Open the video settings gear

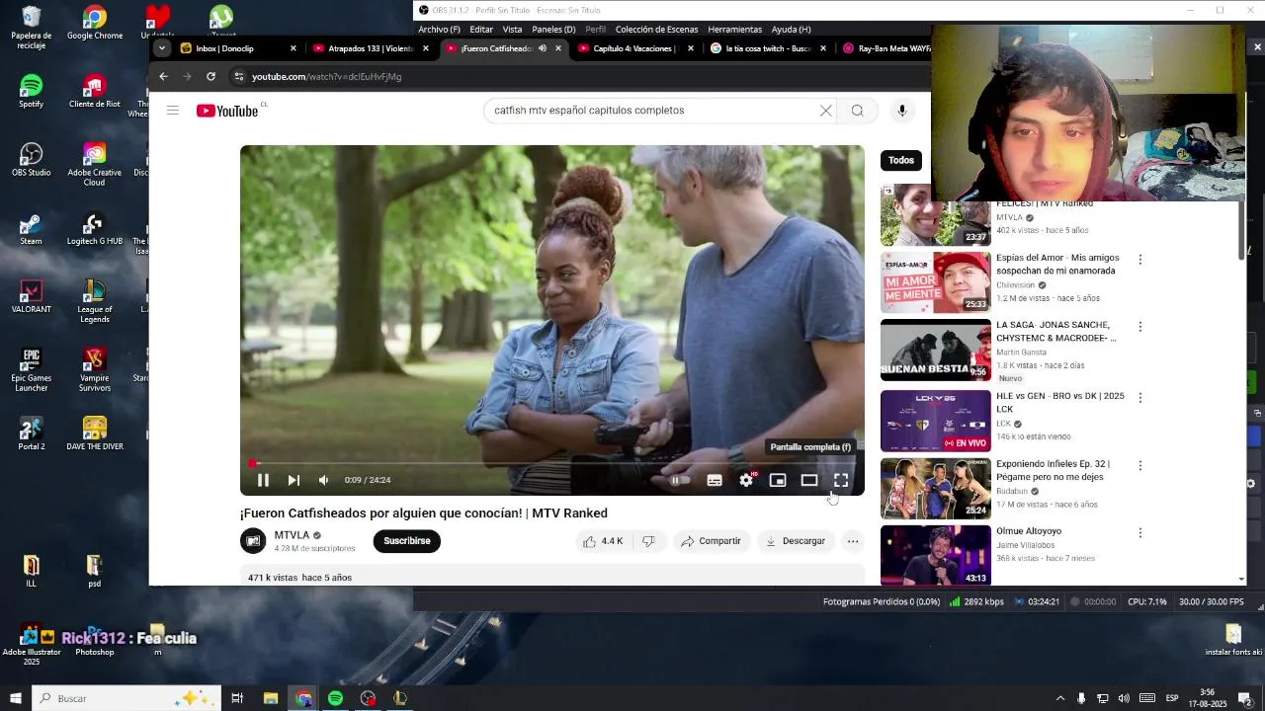pyautogui.click(x=746, y=480)
